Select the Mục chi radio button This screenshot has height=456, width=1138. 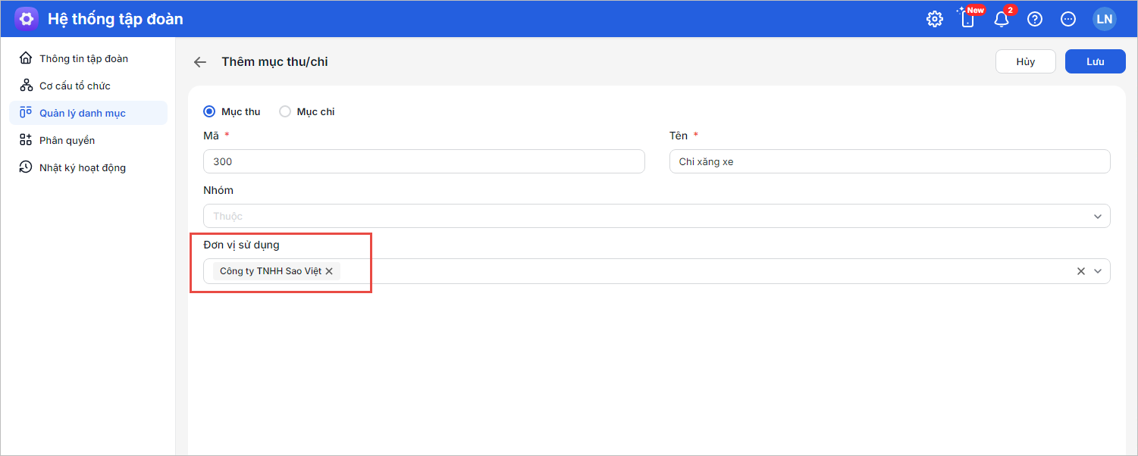(285, 111)
